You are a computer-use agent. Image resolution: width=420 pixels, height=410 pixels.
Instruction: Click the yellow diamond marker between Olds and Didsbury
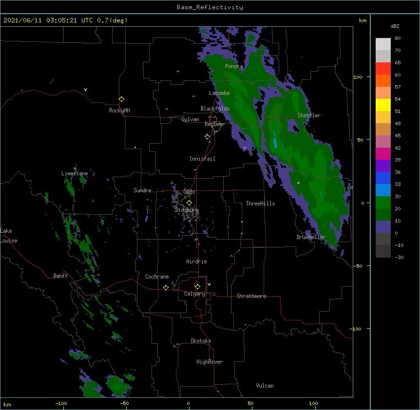coord(189,203)
